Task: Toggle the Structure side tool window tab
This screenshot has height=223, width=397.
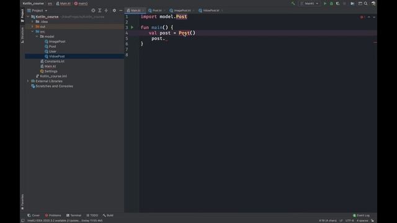Action: click(22, 35)
